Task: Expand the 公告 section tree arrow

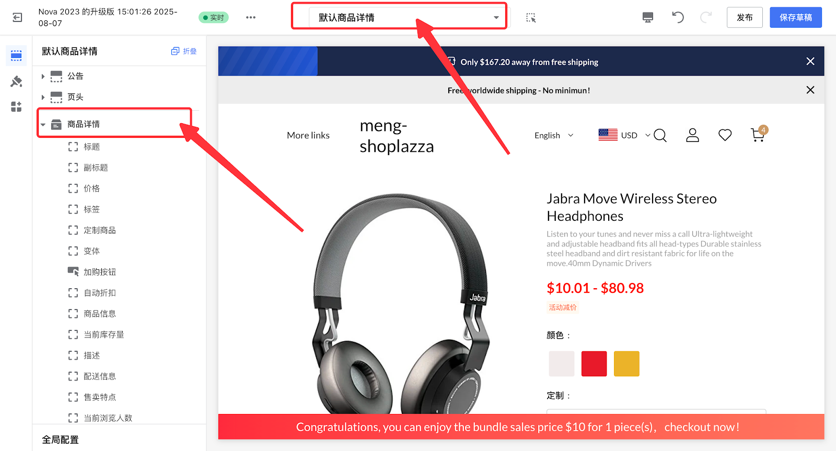Action: (43, 76)
